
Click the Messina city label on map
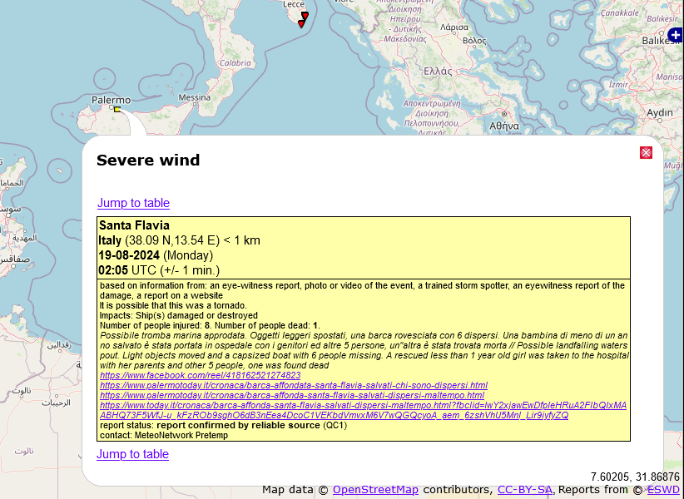[x=195, y=97]
